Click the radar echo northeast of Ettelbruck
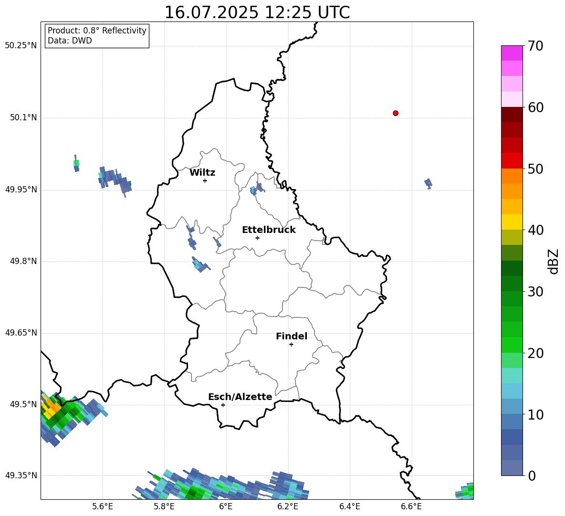This screenshot has height=516, width=565. (257, 189)
